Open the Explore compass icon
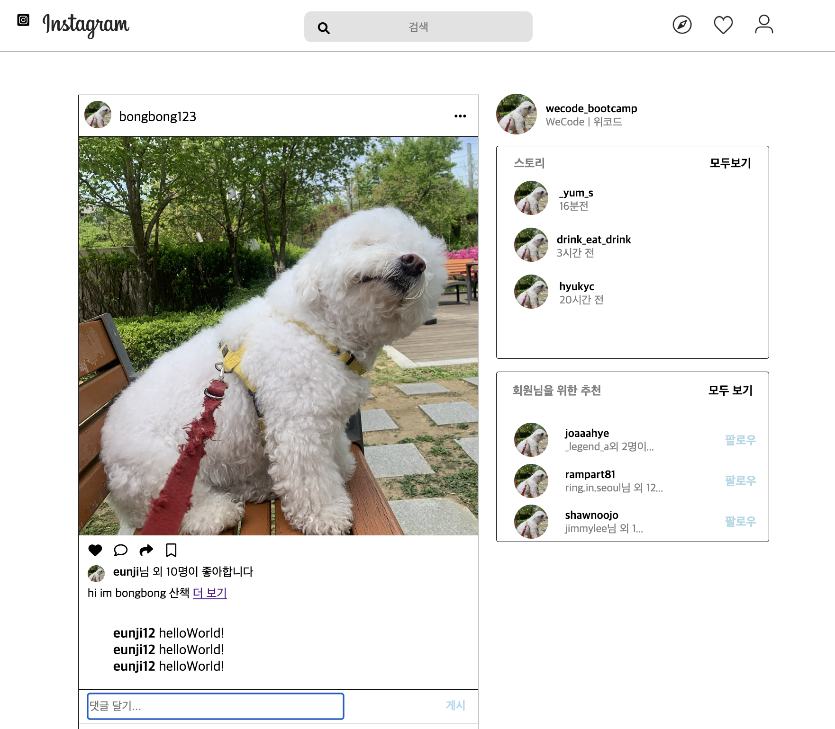The image size is (835, 729). pyautogui.click(x=682, y=25)
